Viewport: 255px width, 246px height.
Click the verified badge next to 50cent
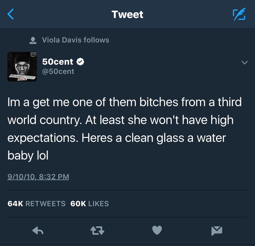pos(80,62)
